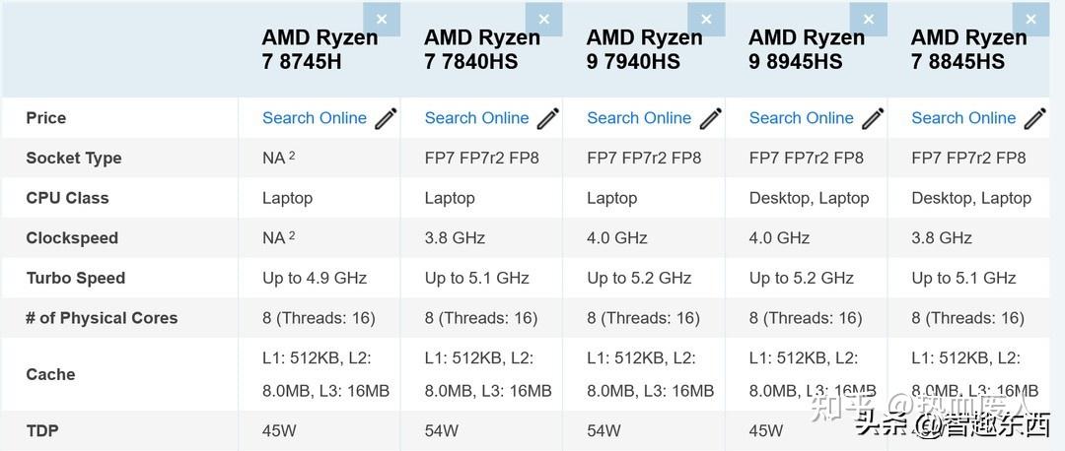Open Search Online link for Ryzen 9 8945HS
This screenshot has height=451, width=1065.
tap(802, 118)
